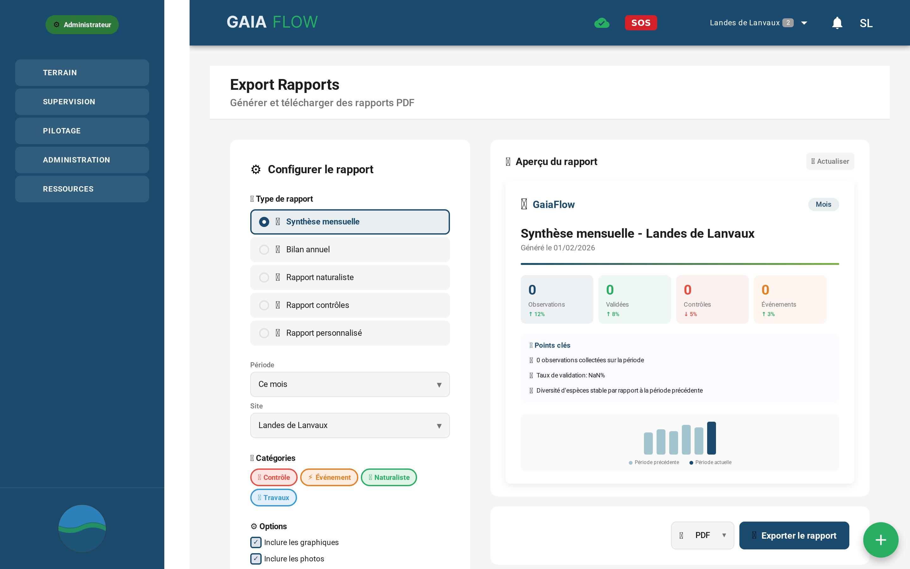Click the cloud sync status icon
Image resolution: width=910 pixels, height=569 pixels.
pos(601,22)
